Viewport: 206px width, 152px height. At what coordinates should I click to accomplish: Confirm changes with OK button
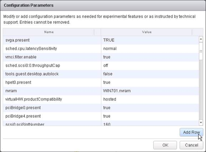pyautogui.click(x=165, y=145)
